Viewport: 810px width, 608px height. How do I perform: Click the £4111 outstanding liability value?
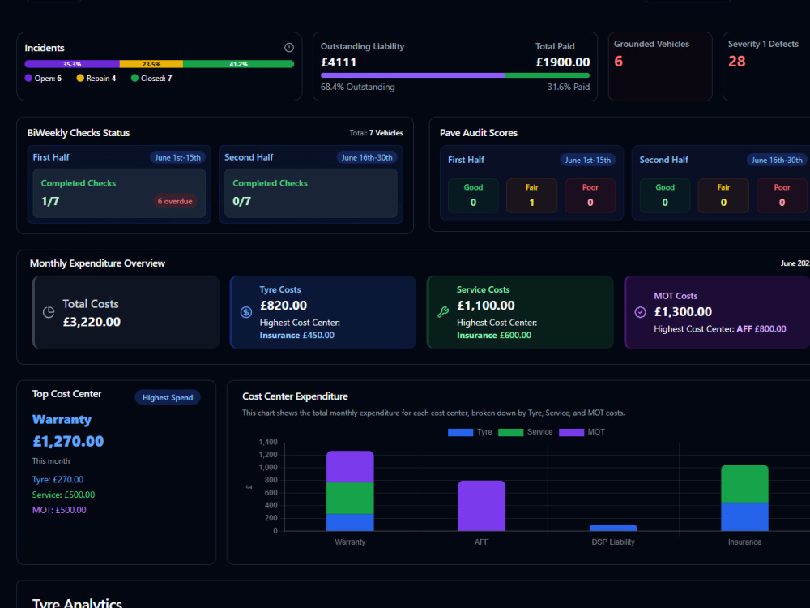click(339, 62)
